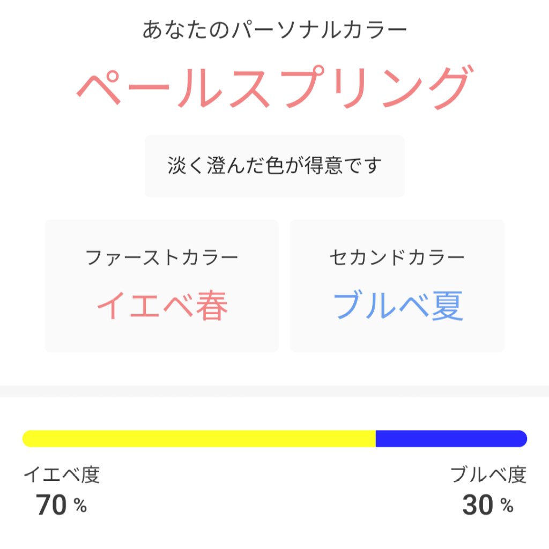Viewport: 549px width, 549px height.
Task: Select the blue ブルベ segment of the bar
Action: tap(450, 437)
